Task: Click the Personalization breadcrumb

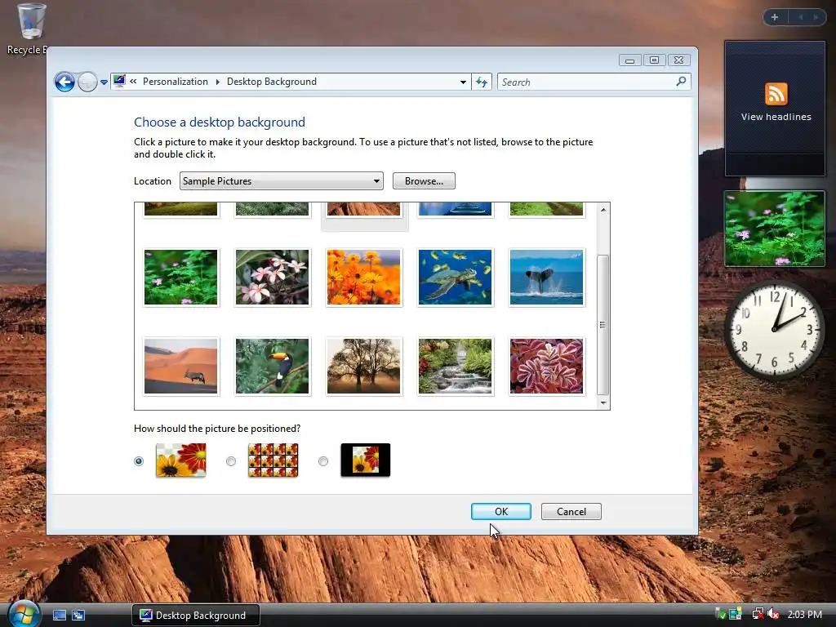Action: [x=176, y=82]
